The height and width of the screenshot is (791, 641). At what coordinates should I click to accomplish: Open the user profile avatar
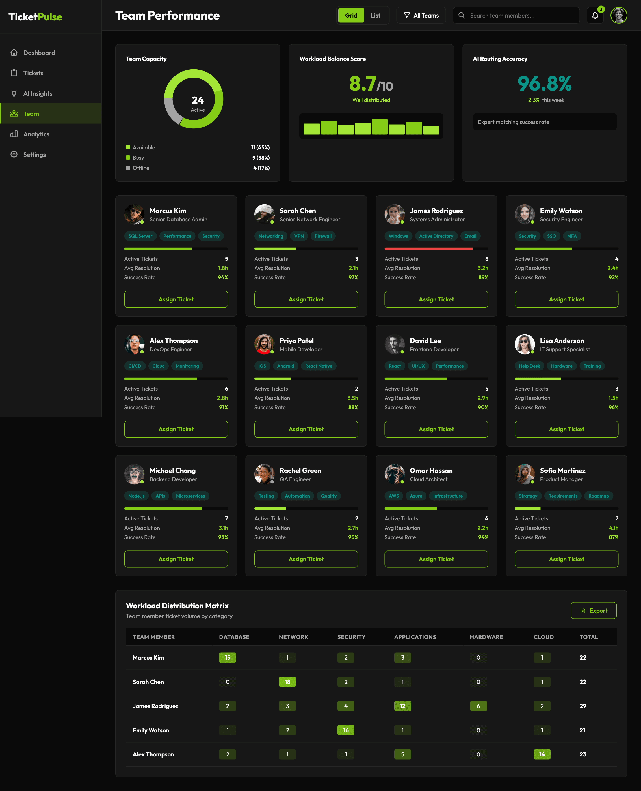click(x=618, y=16)
